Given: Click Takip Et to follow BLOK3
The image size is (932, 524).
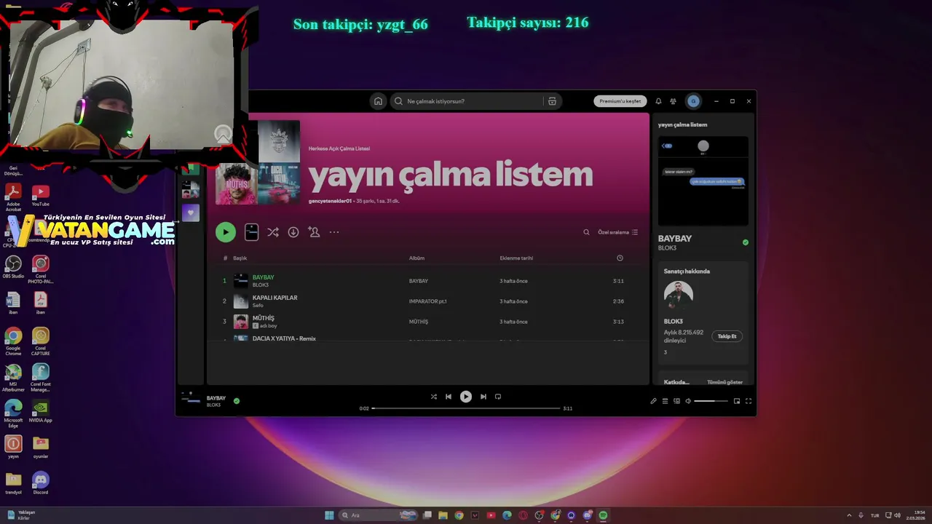Looking at the screenshot, I should pos(727,336).
